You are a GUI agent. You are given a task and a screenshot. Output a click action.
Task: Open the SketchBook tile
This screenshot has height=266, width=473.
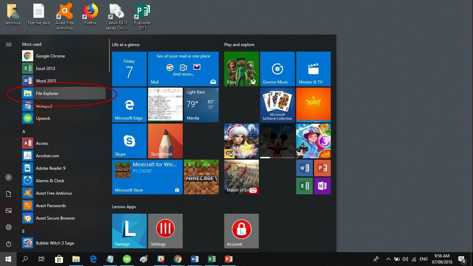tap(165, 141)
